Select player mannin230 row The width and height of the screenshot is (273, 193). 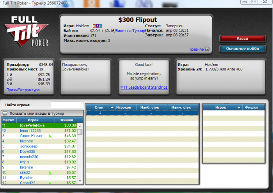(x=39, y=157)
